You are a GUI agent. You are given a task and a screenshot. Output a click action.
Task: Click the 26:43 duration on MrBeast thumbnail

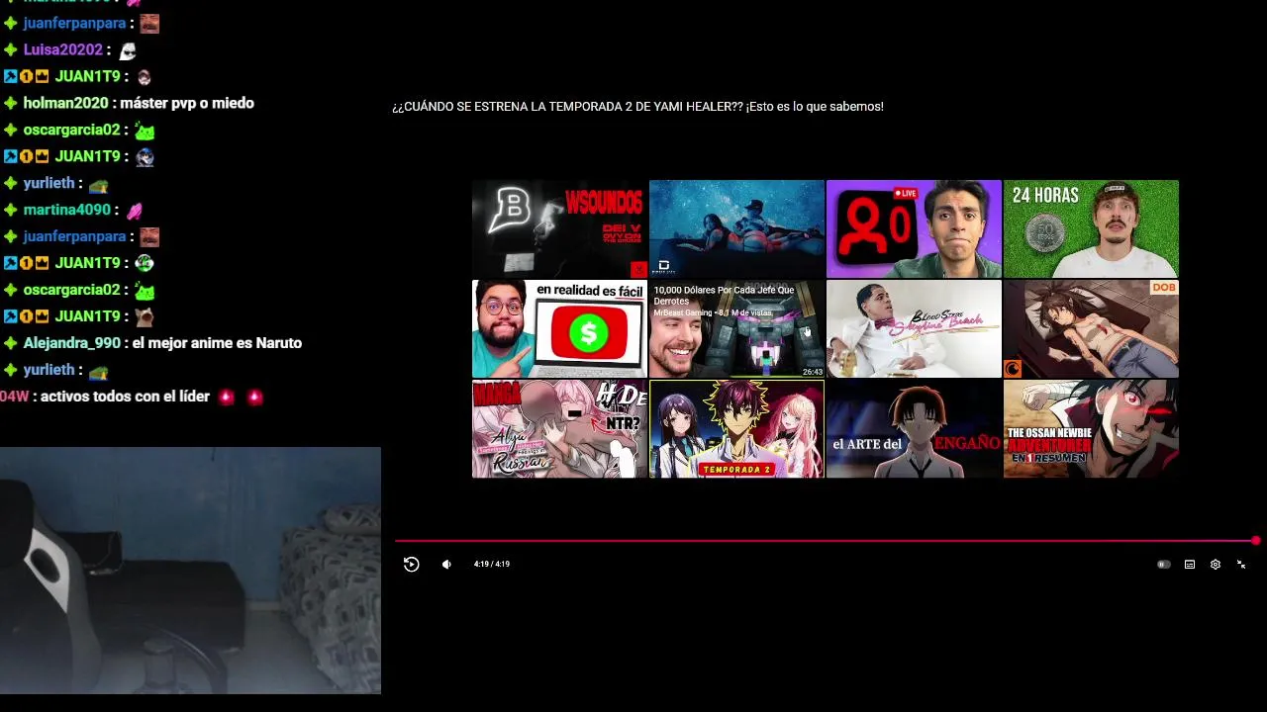click(x=812, y=372)
